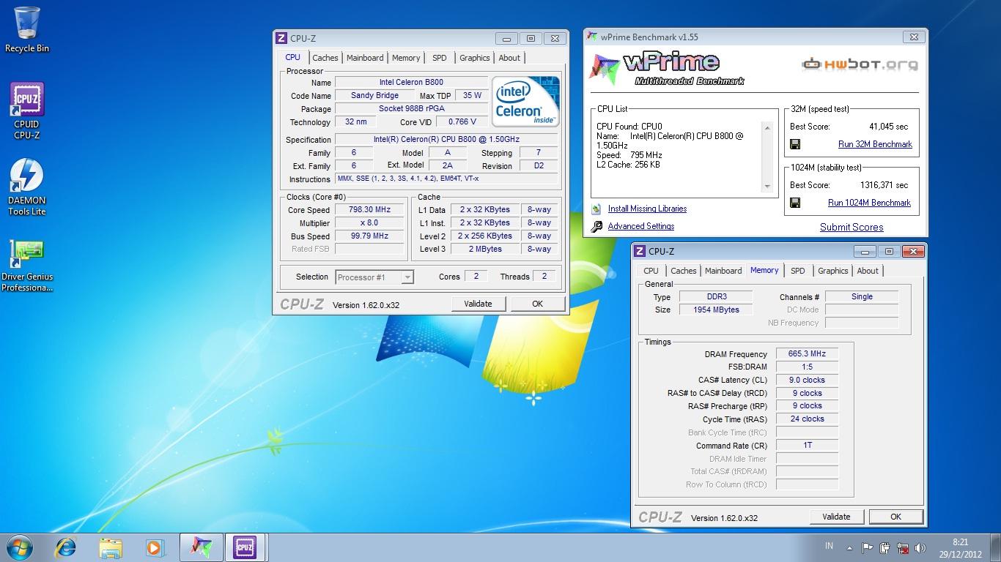Launch Windows Media Player from taskbar
Image resolution: width=1001 pixels, height=562 pixels.
point(155,547)
